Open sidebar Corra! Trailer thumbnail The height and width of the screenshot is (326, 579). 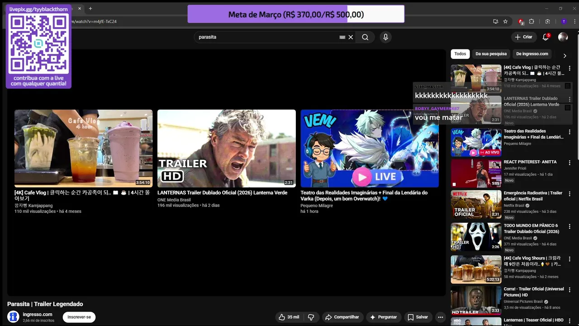pos(476,300)
